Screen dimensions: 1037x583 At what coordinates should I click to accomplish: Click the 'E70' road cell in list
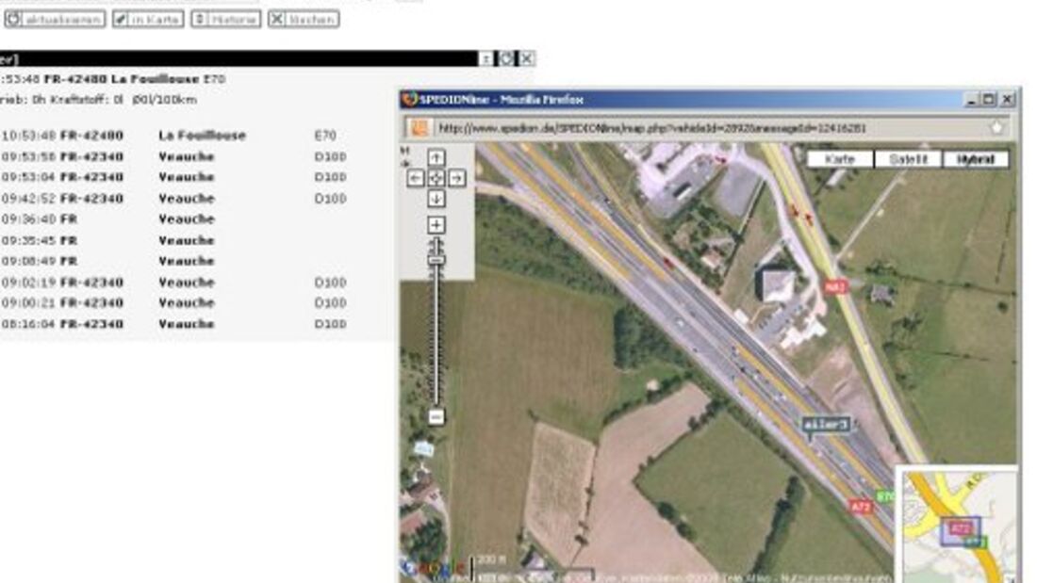(x=325, y=136)
